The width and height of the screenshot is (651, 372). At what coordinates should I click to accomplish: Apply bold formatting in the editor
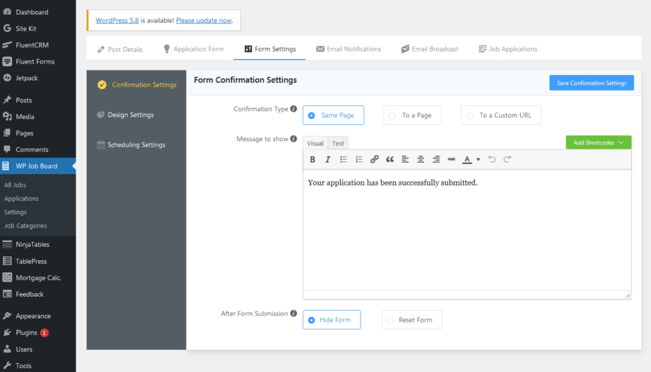pyautogui.click(x=312, y=159)
